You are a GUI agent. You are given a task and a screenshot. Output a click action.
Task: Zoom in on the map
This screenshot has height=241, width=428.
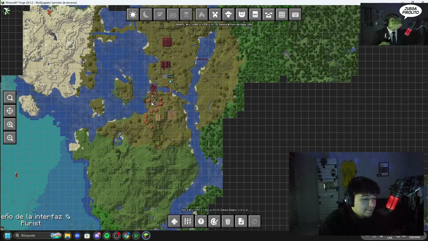pos(10,125)
